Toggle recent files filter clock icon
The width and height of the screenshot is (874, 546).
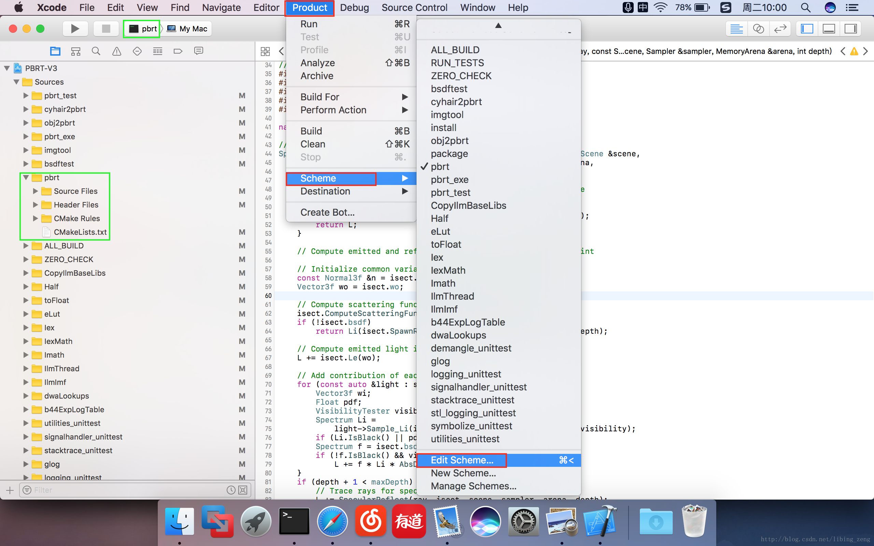click(231, 490)
